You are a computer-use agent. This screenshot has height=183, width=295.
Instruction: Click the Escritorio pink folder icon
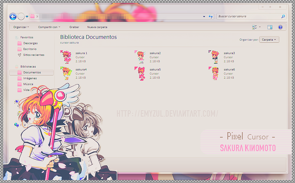coord(20,49)
